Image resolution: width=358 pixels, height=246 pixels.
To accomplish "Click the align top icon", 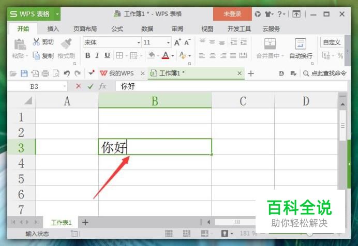I will click(x=202, y=42).
